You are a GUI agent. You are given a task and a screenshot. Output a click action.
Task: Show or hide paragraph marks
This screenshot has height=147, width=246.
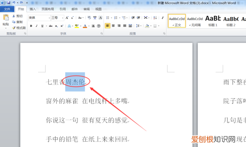point(163,18)
